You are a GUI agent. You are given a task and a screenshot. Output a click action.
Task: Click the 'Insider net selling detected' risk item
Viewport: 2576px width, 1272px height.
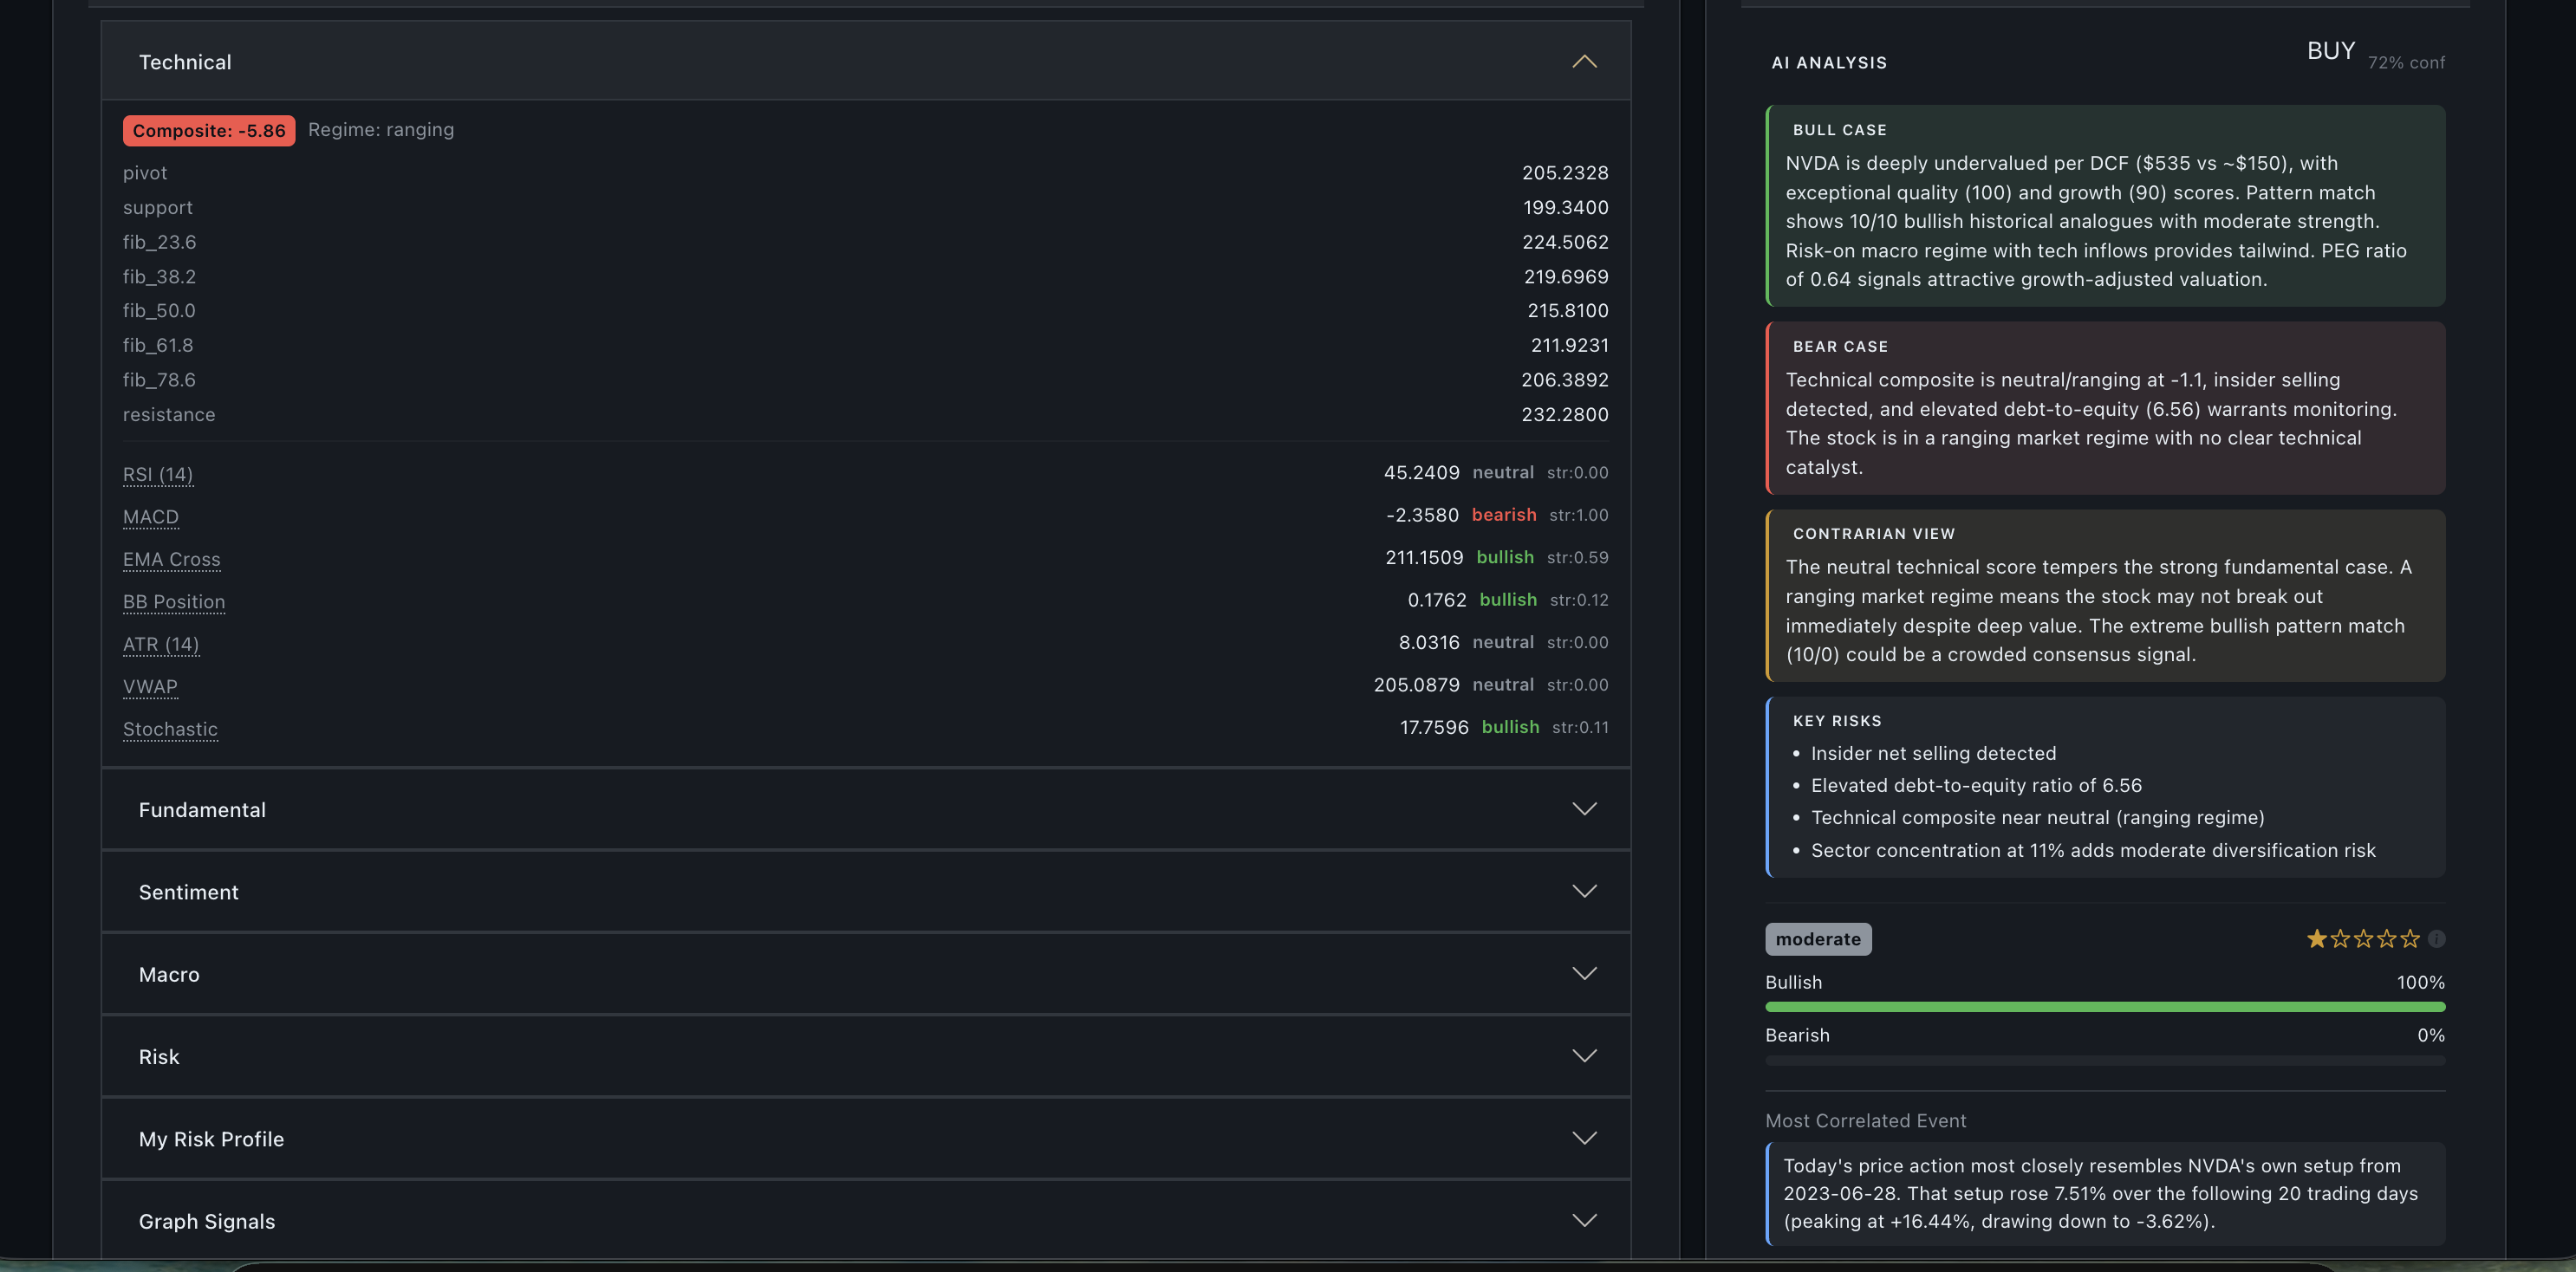coord(1933,753)
